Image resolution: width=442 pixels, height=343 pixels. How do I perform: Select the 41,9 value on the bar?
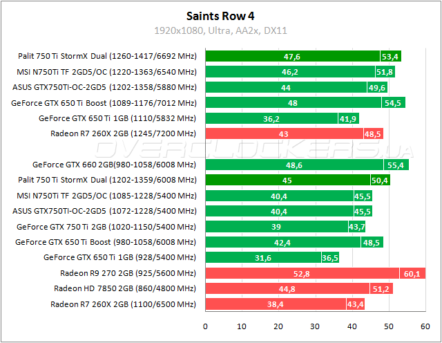(348, 119)
